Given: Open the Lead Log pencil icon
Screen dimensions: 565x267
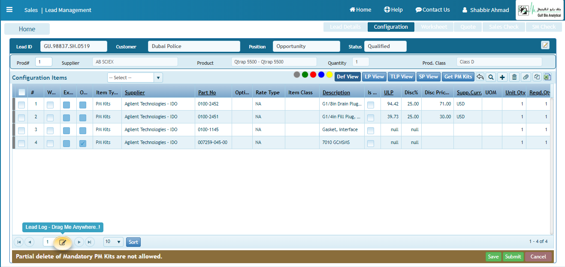Looking at the screenshot, I should (63, 242).
